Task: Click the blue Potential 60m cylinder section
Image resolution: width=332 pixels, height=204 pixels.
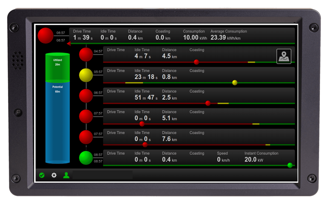Action: coord(57,120)
